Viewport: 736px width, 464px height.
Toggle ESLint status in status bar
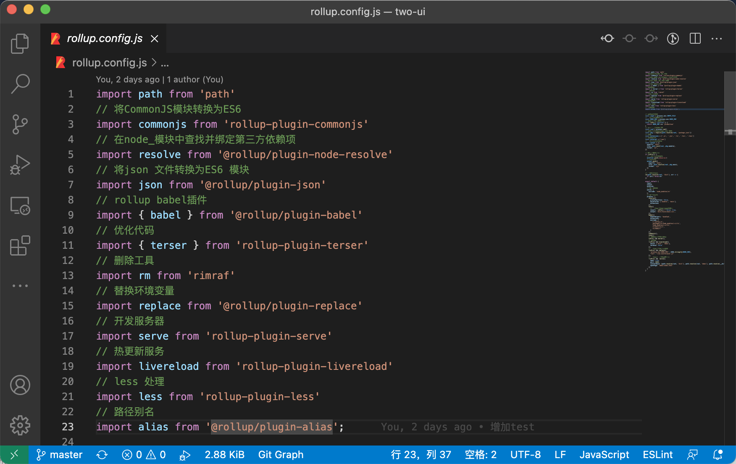coord(657,455)
